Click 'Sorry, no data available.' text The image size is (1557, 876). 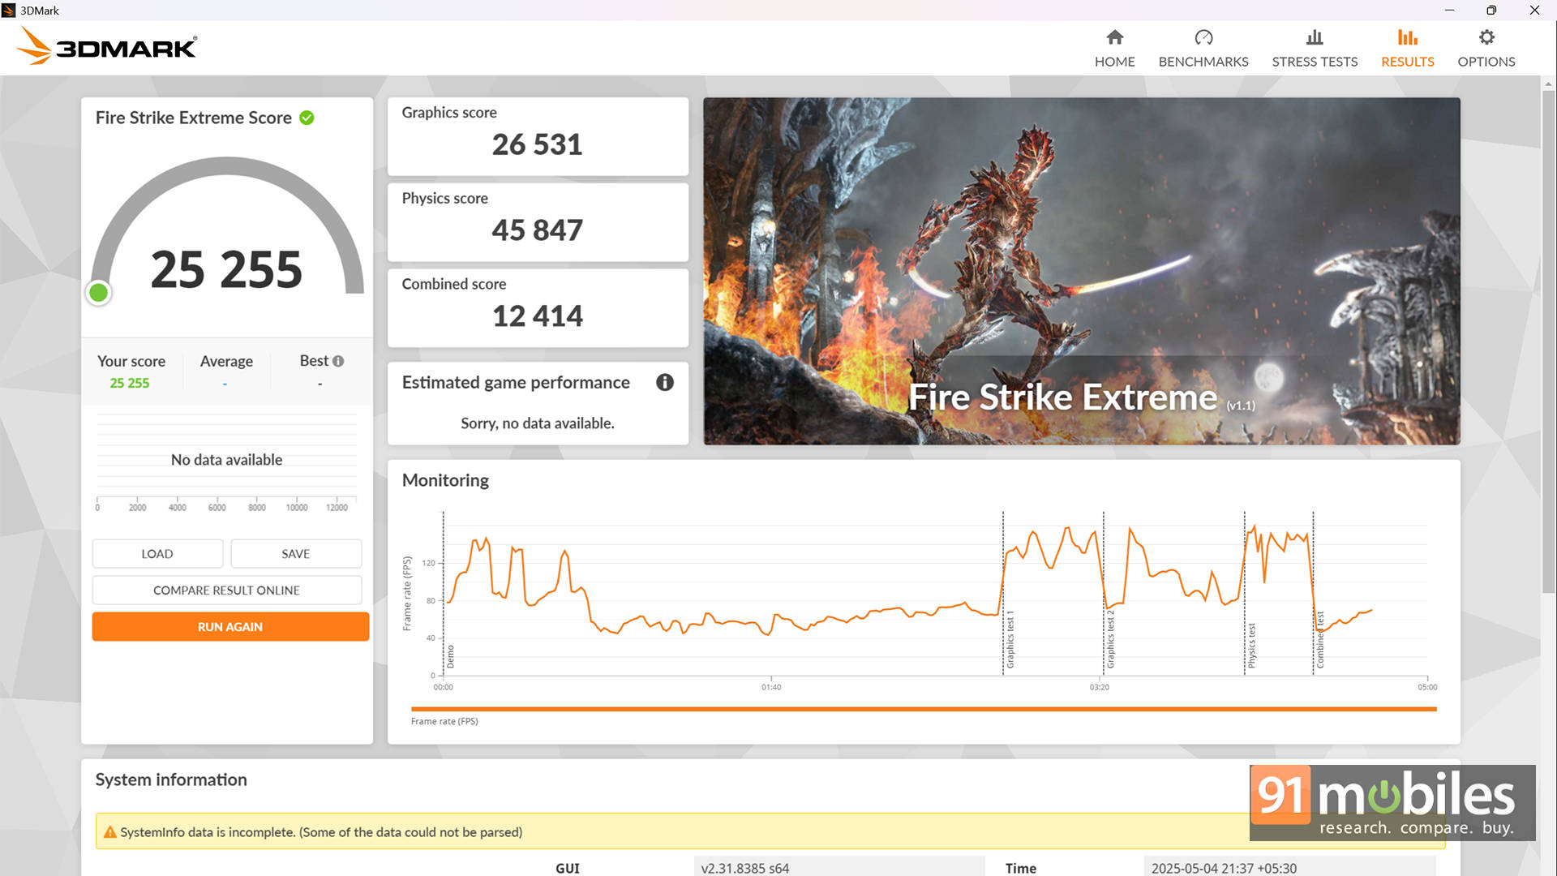point(537,423)
